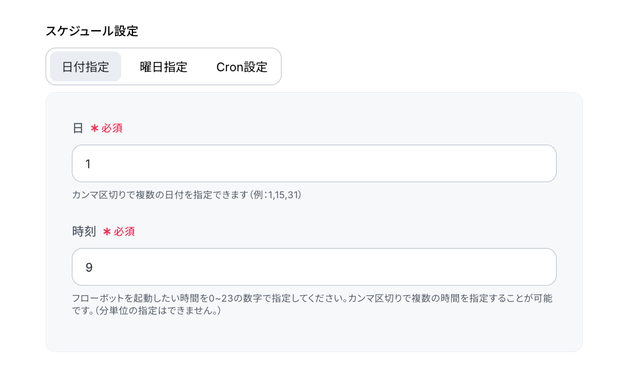Click the フローボット time helper text
621x374 pixels.
click(x=312, y=304)
